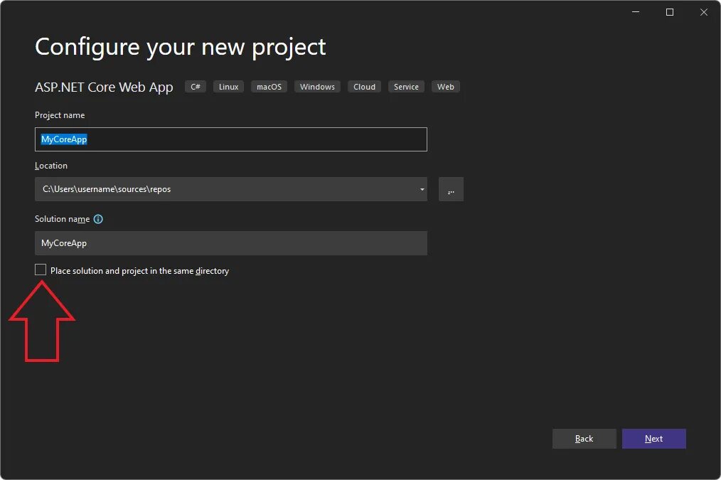Image resolution: width=721 pixels, height=480 pixels.
Task: Click the Project name label
Action: pyautogui.click(x=60, y=115)
